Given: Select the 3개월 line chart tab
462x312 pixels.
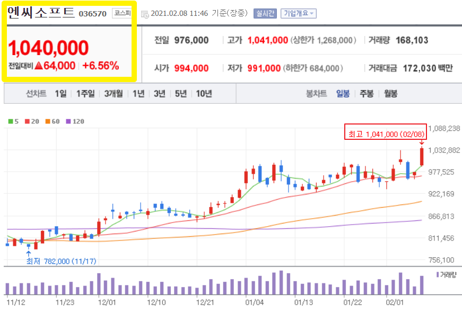Looking at the screenshot, I should [x=114, y=94].
